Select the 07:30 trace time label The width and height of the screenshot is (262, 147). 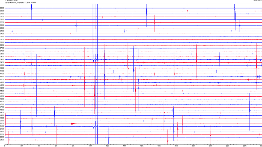coord(2,51)
